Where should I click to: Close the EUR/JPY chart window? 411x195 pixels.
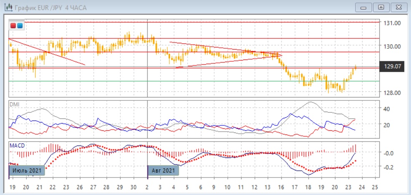[x=398, y=7]
